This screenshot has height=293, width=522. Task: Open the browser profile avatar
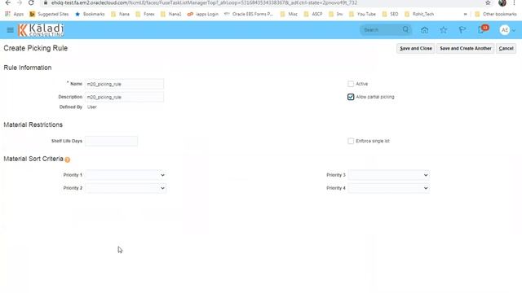(502, 3)
